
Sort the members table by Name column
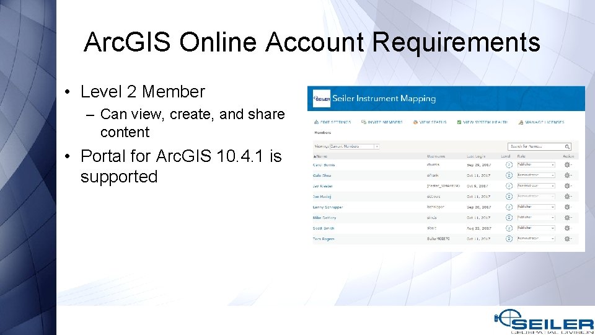[320, 156]
